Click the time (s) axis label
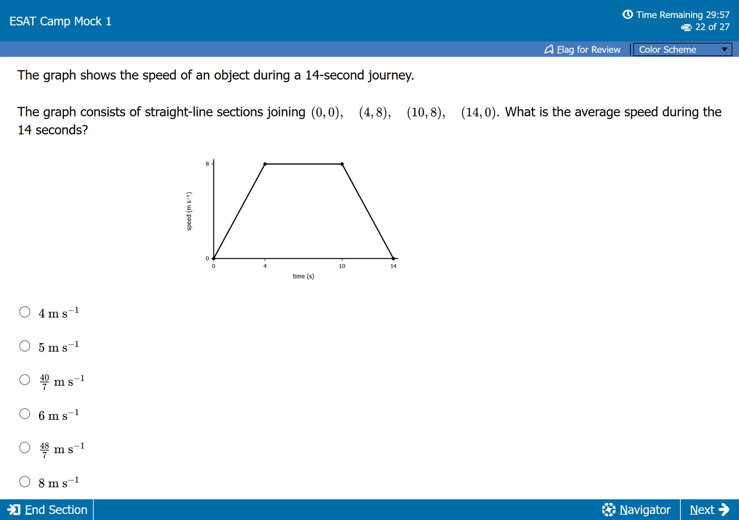This screenshot has width=739, height=520. coord(304,276)
